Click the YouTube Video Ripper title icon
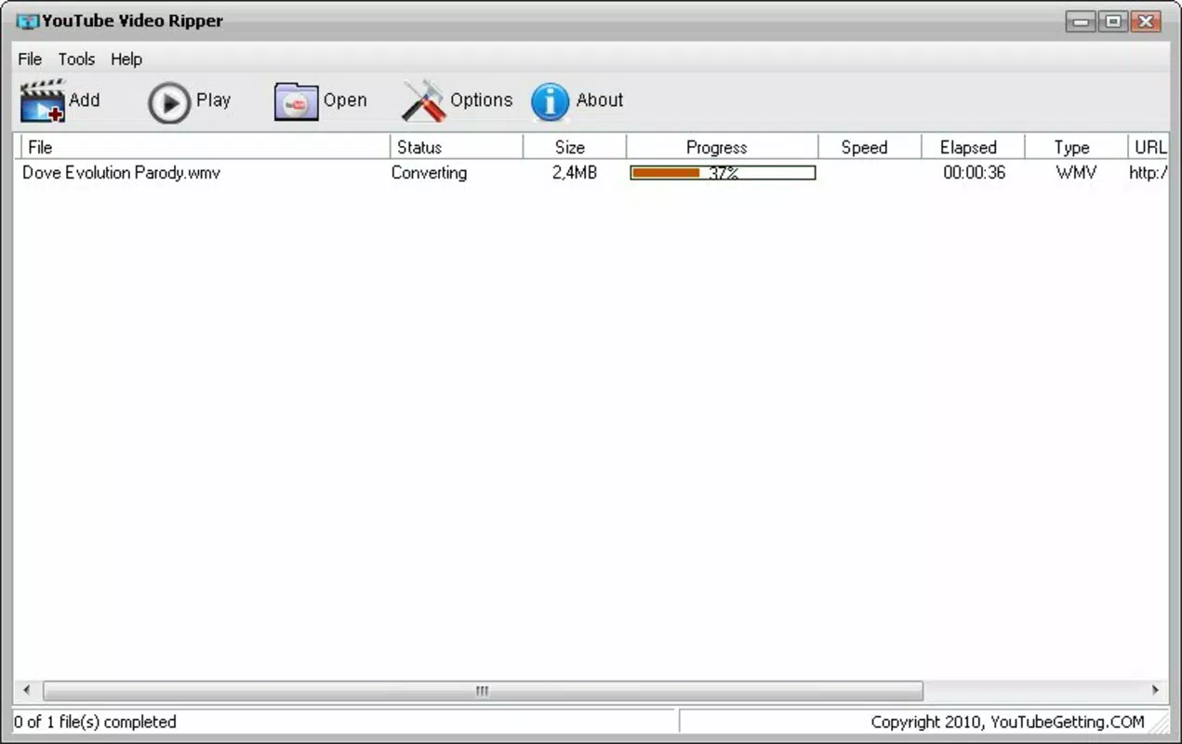1182x744 pixels. pyautogui.click(x=28, y=20)
